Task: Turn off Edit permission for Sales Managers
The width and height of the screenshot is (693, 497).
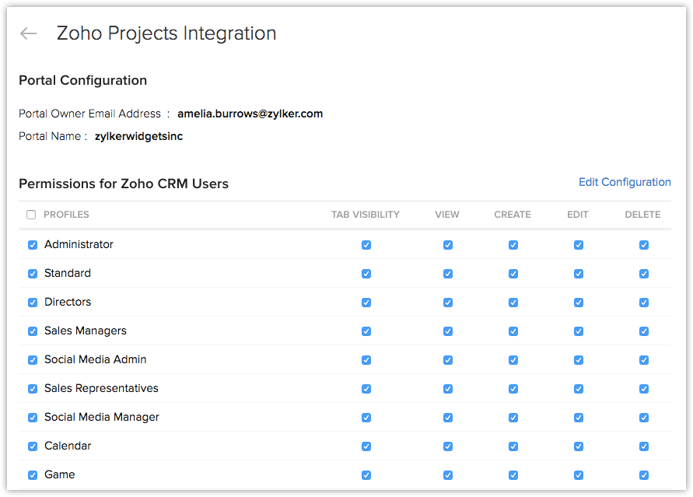Action: coord(579,331)
